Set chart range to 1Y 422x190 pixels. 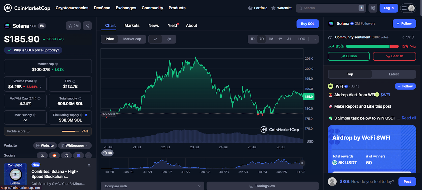pos(280,39)
